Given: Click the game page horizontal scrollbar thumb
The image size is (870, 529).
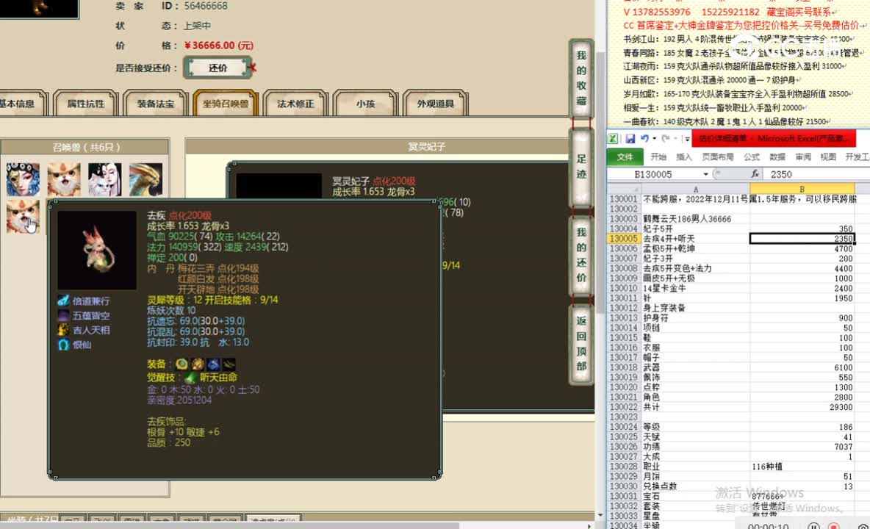Looking at the screenshot, I should coord(230,525).
